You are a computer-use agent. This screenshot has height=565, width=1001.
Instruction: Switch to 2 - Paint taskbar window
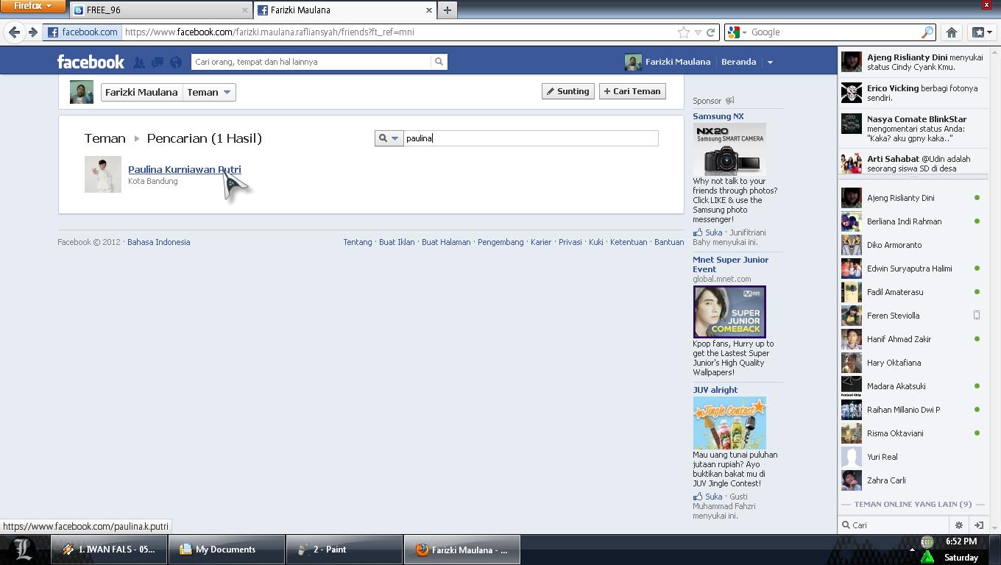[344, 550]
